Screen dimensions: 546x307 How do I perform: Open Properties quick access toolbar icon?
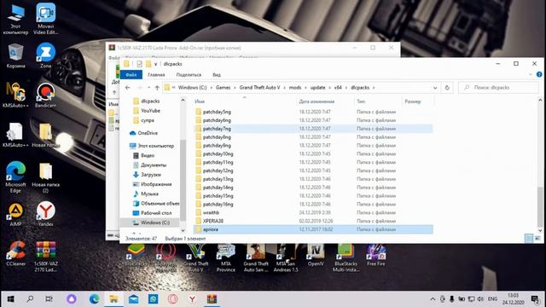[x=139, y=64]
